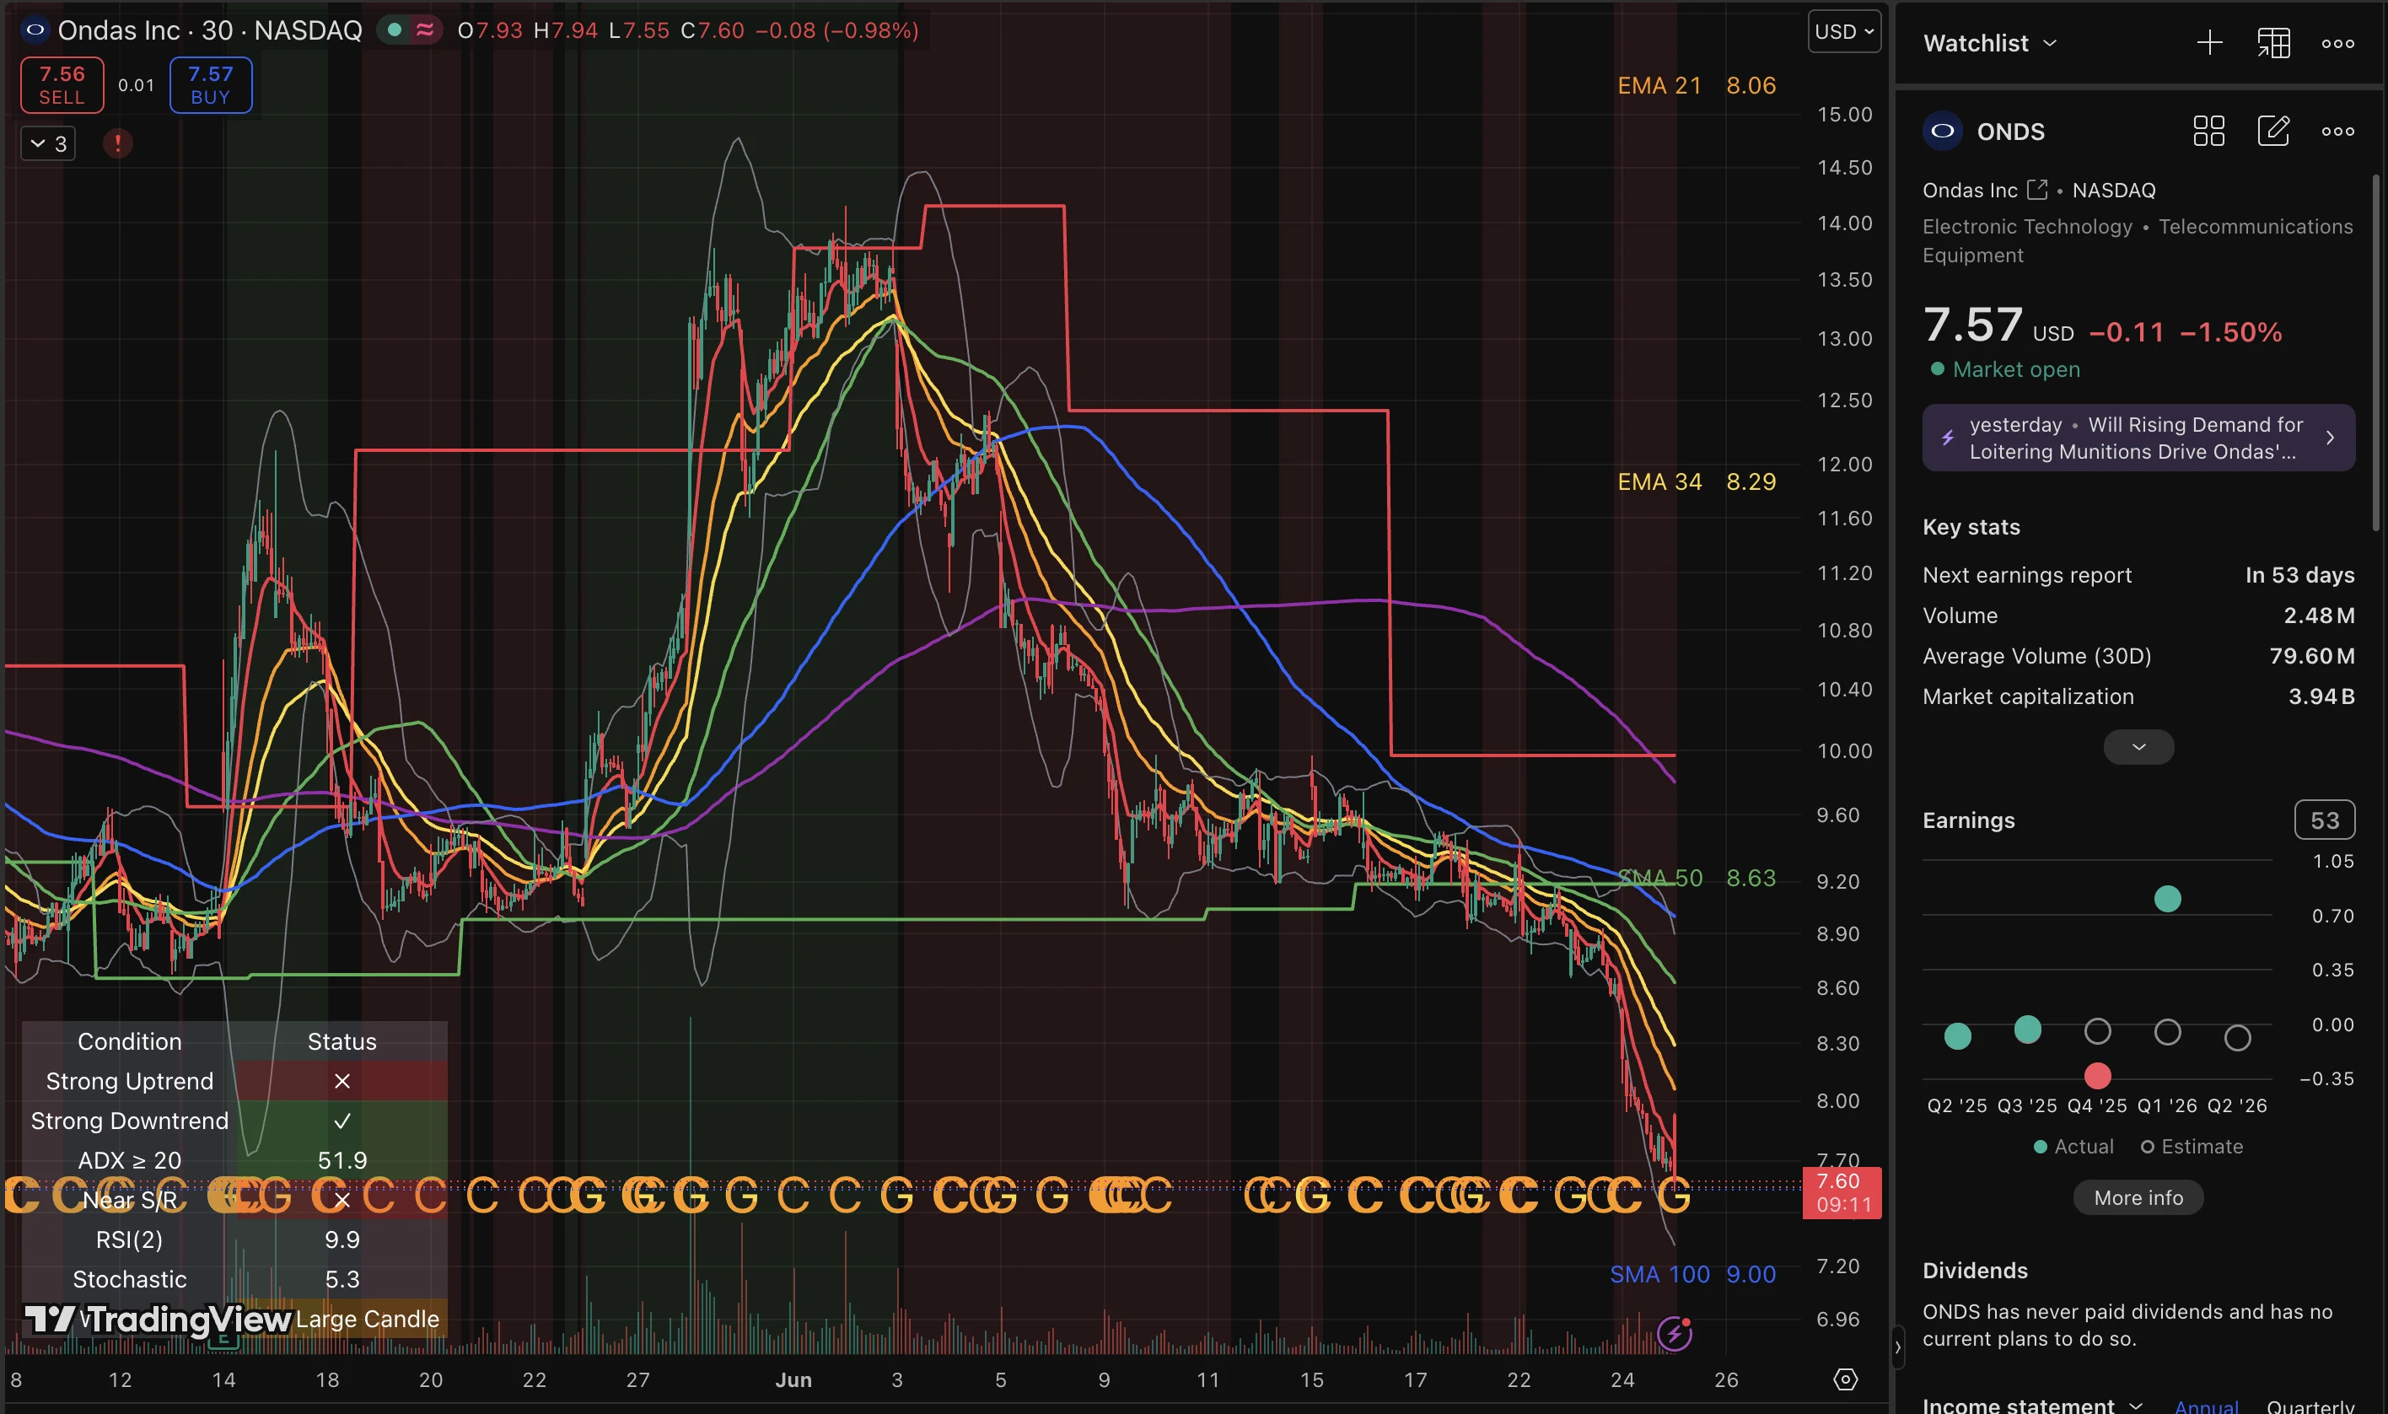Image resolution: width=2388 pixels, height=1414 pixels.
Task: Select the Annual income statement tab
Action: point(2206,1406)
